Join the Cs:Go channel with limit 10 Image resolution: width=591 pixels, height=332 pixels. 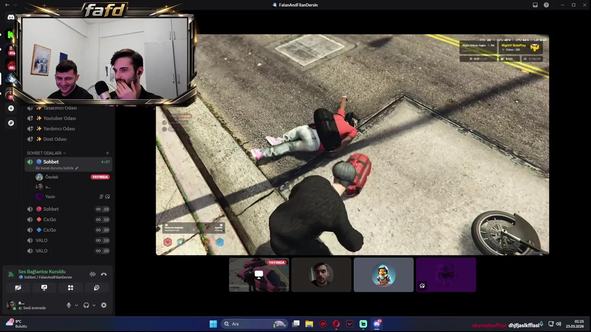tap(68, 219)
